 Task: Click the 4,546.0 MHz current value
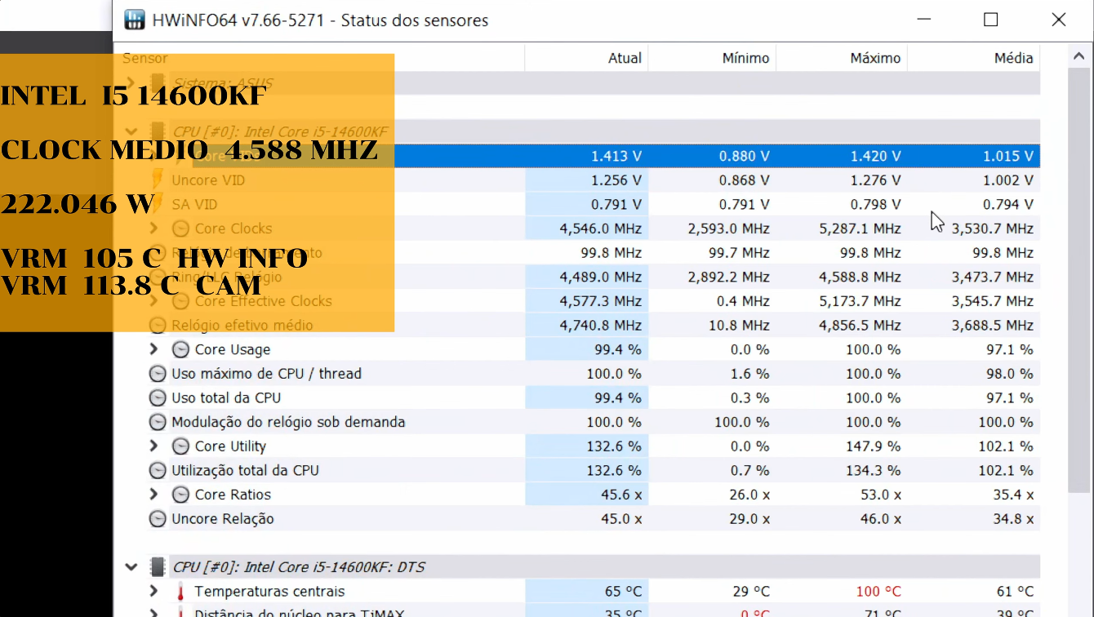[x=600, y=229]
